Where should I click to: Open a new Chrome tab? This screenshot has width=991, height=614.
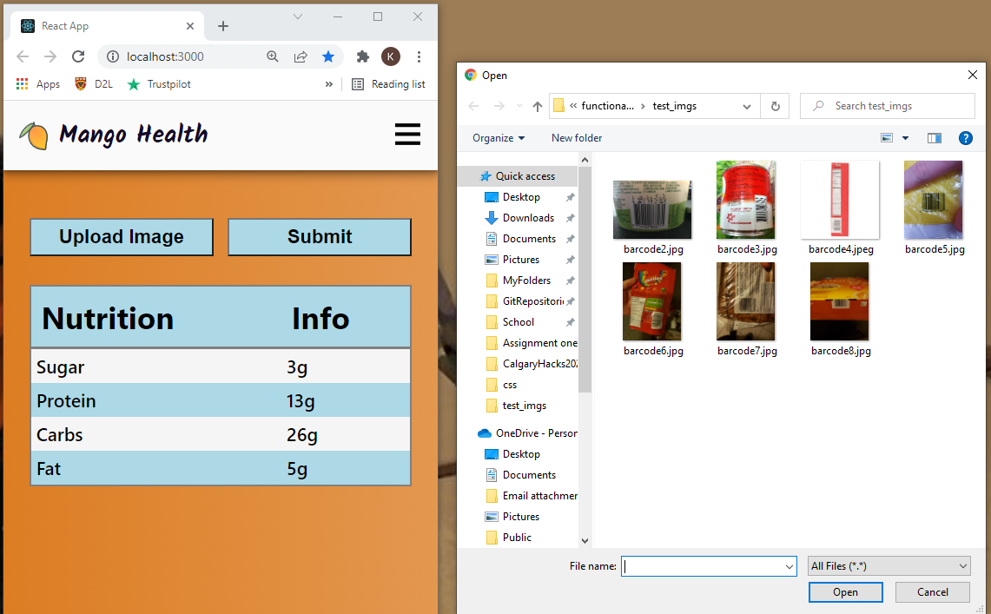point(223,26)
